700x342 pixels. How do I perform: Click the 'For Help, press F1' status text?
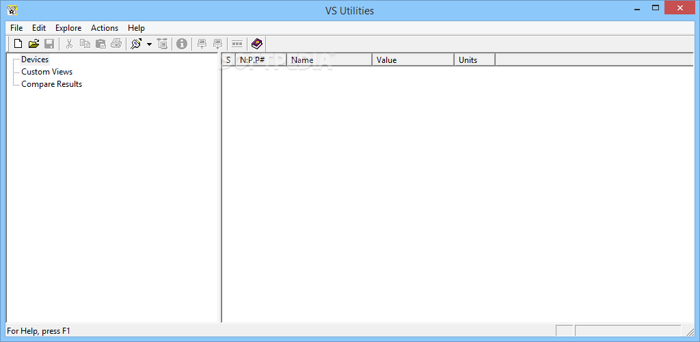(x=39, y=331)
